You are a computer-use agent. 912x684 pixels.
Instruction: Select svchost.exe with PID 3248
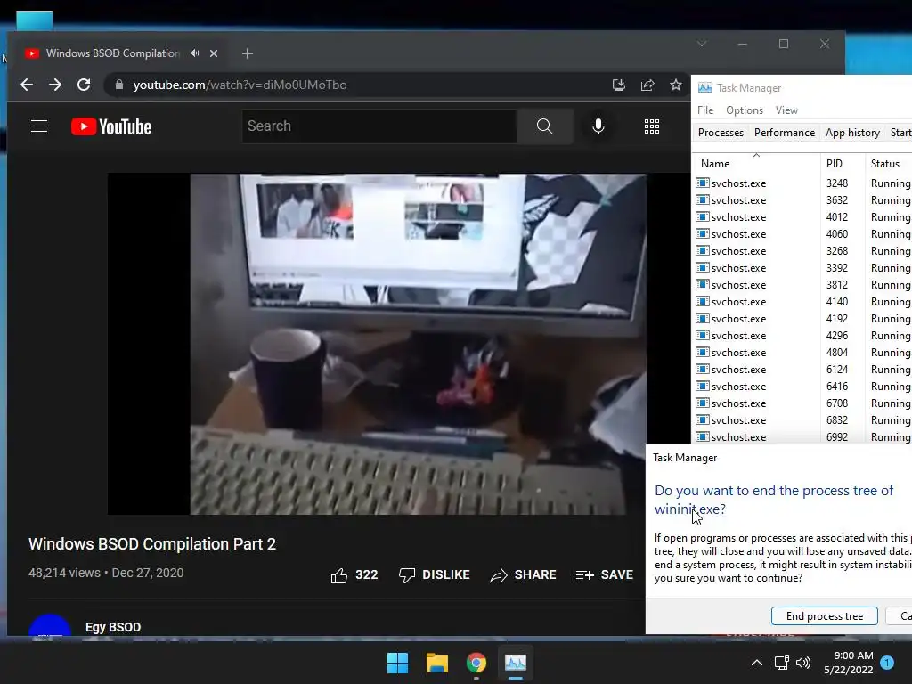pos(802,183)
